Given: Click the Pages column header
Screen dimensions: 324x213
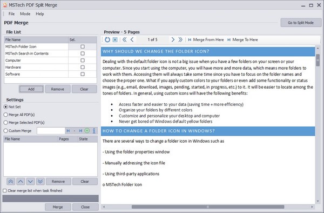Looking at the screenshot, I should (x=67, y=139).
